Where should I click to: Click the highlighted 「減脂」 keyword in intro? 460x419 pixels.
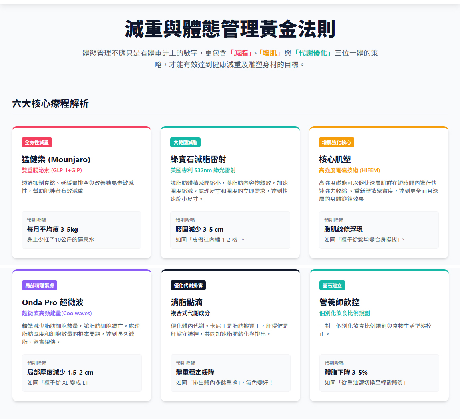(240, 53)
